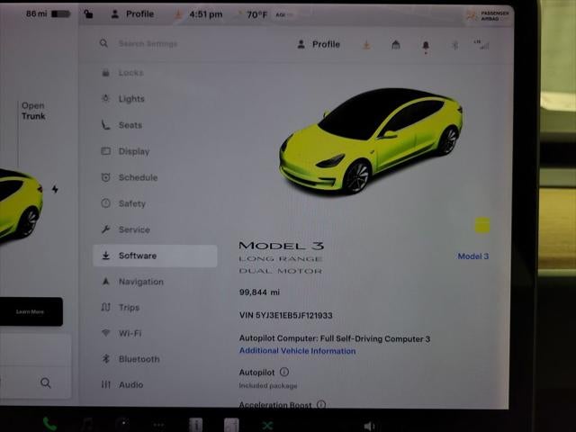Viewport: 576px width, 432px height.
Task: Open the Profile selector in settings header
Action: coord(319,44)
